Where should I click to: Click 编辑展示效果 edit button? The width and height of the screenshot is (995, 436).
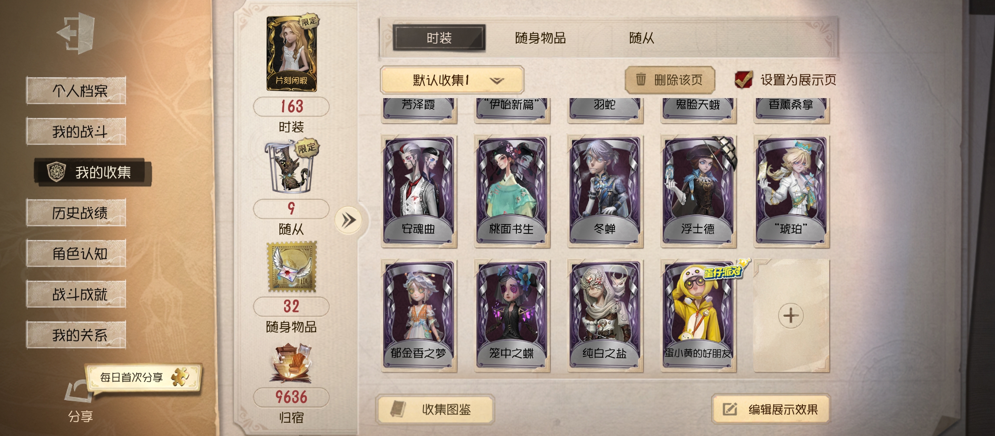click(771, 409)
